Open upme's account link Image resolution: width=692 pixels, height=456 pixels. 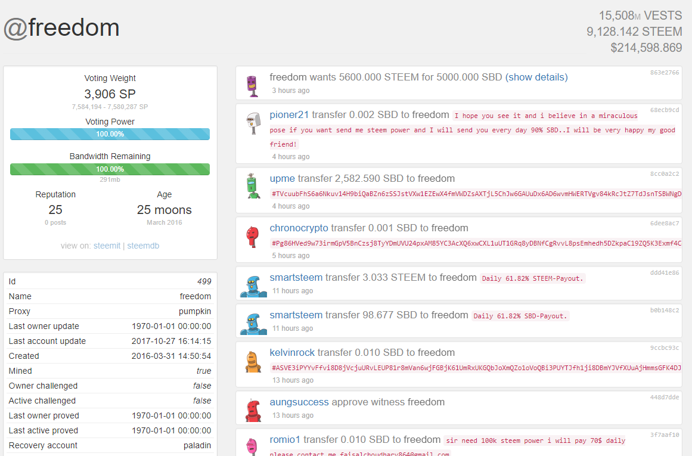click(x=282, y=178)
